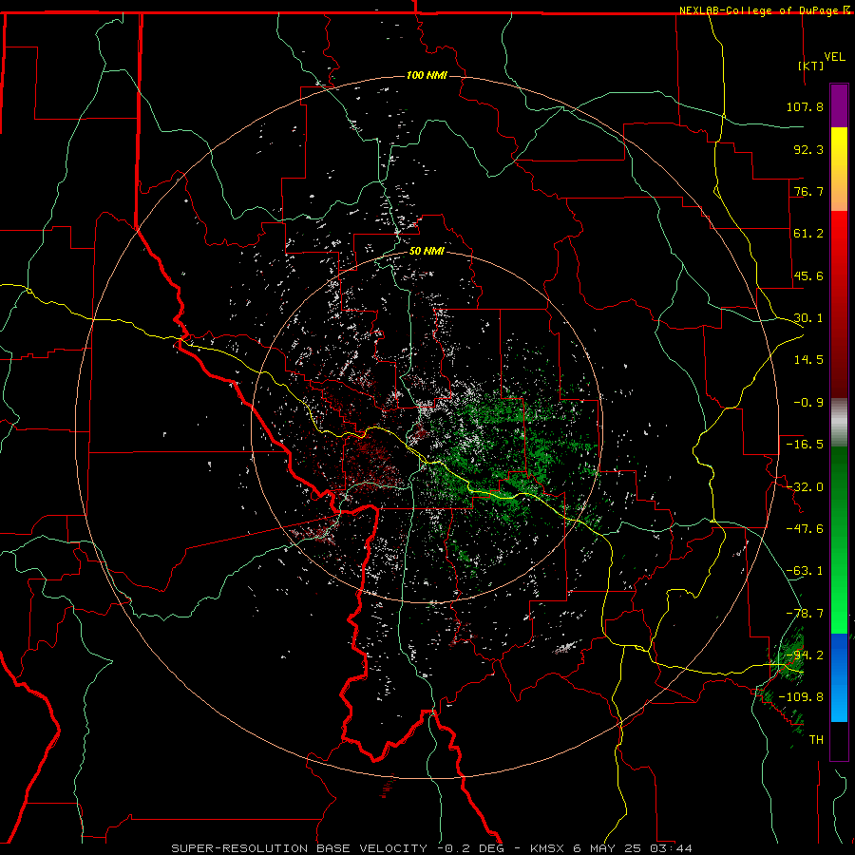Image resolution: width=855 pixels, height=855 pixels.
Task: Click the SUPER-RESOLUTION BASE VELOCITY caption
Action: click(299, 848)
